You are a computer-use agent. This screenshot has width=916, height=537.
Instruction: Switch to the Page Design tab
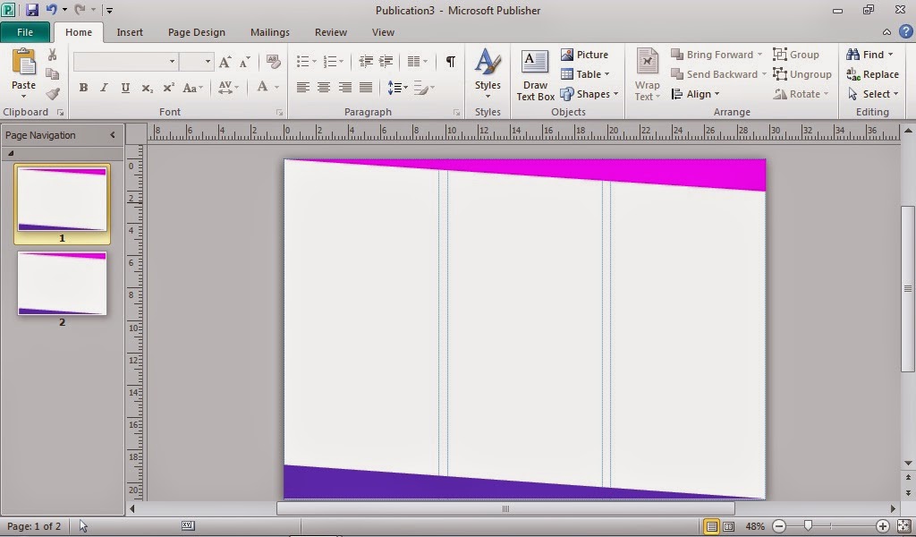[x=196, y=32]
